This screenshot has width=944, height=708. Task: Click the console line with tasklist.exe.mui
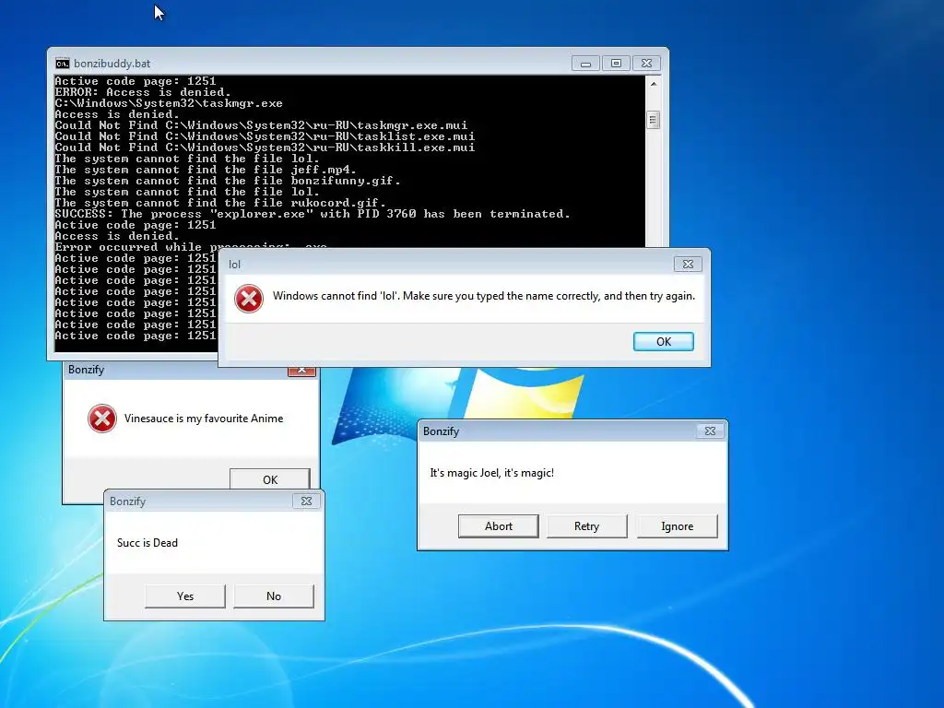tap(265, 136)
